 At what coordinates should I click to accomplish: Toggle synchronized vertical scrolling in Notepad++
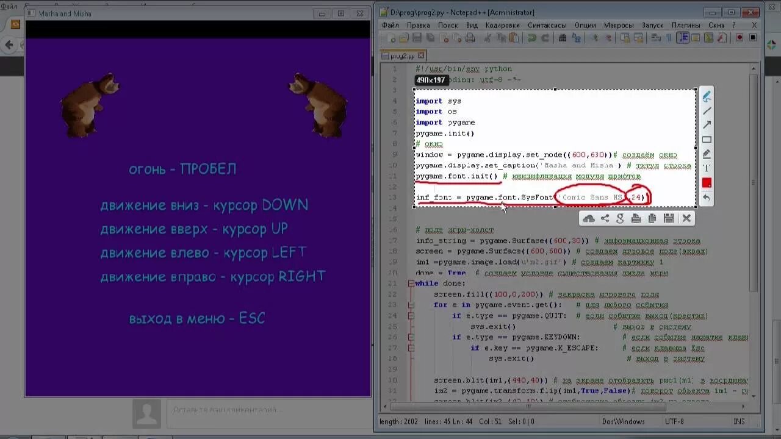[x=625, y=38]
